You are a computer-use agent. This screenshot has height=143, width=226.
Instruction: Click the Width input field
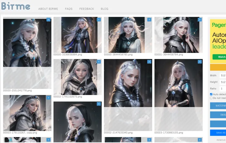(223, 75)
